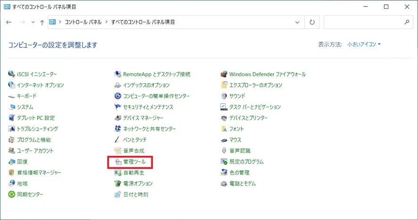This screenshot has width=418, height=220.
Task: Click the コントロール パネル breadcrumb
Action: click(83, 22)
